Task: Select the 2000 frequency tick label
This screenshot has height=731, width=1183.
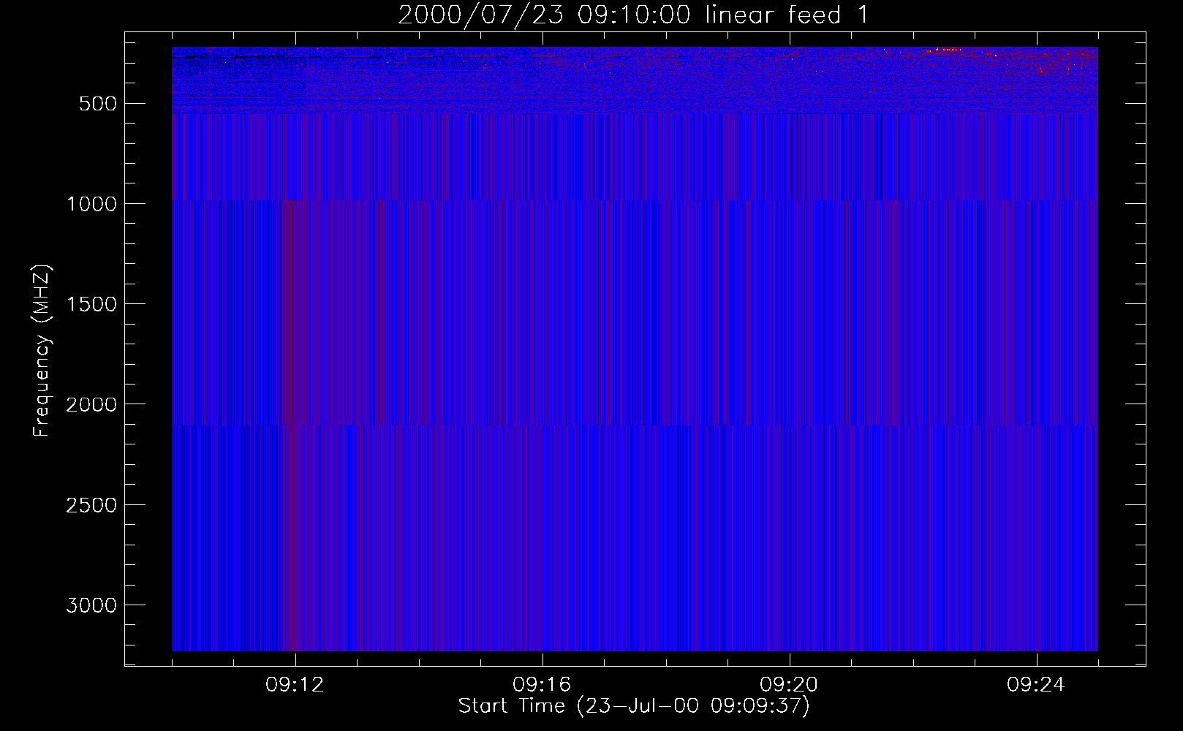Action: point(91,404)
